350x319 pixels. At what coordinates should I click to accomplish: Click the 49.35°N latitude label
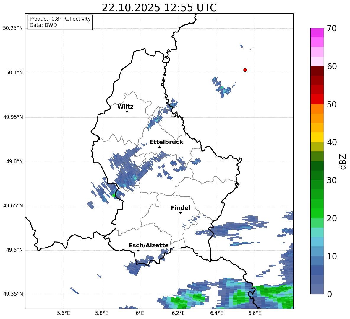click(13, 294)
